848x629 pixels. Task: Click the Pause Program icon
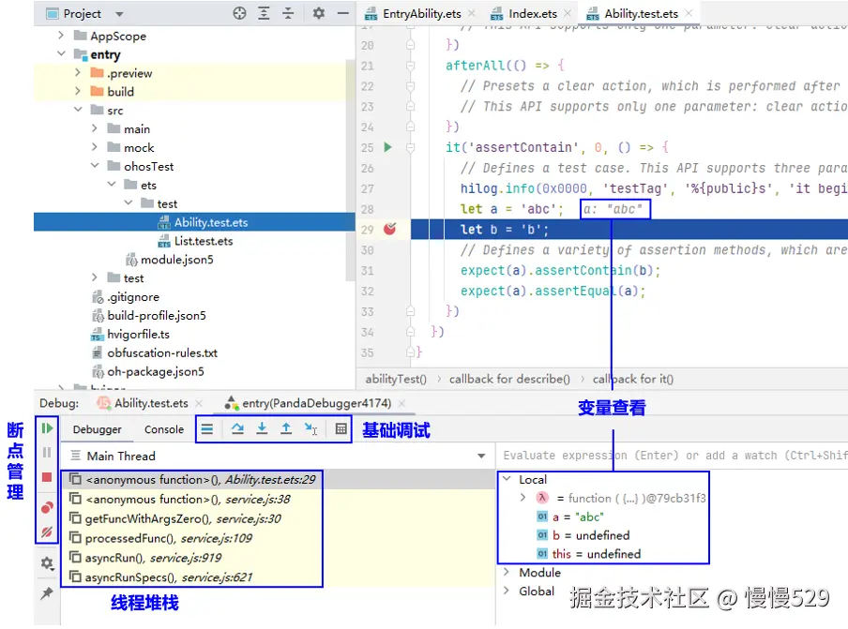[47, 452]
